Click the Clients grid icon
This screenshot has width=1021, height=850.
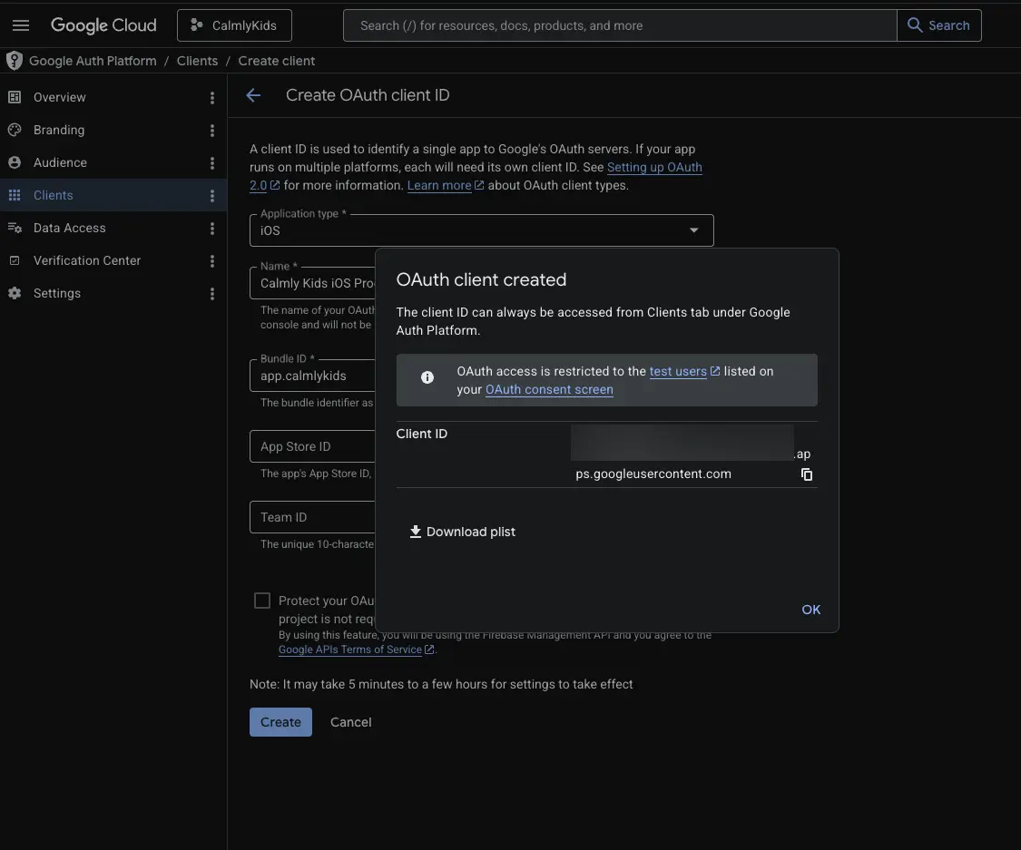(15, 195)
